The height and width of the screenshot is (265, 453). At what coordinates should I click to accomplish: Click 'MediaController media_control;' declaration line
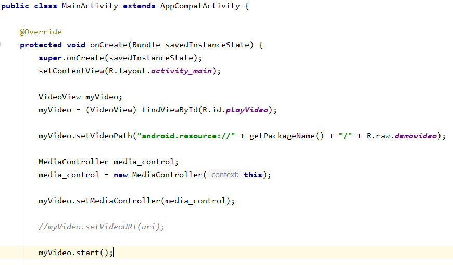click(x=108, y=162)
